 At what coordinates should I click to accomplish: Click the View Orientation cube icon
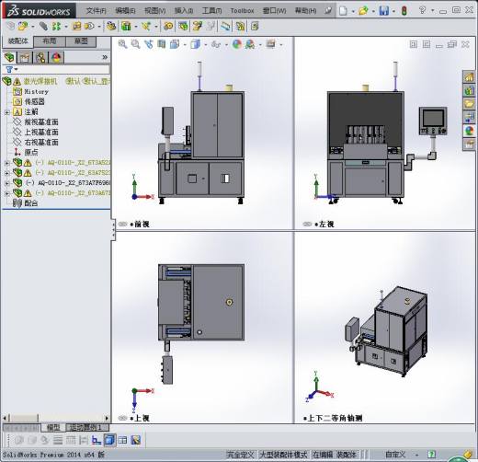175,44
